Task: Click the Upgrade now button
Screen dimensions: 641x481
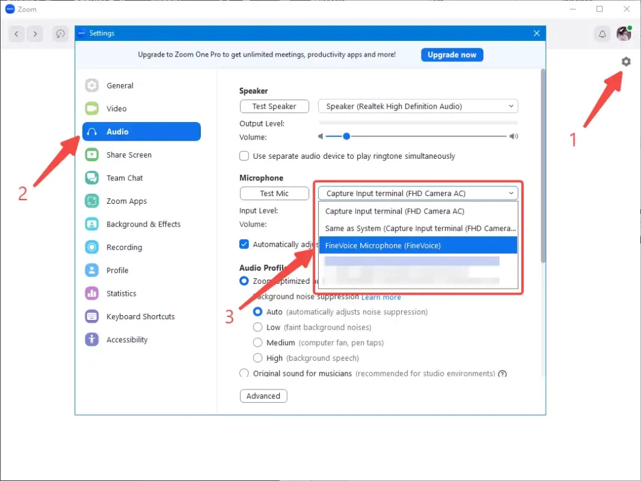Action: click(x=452, y=55)
